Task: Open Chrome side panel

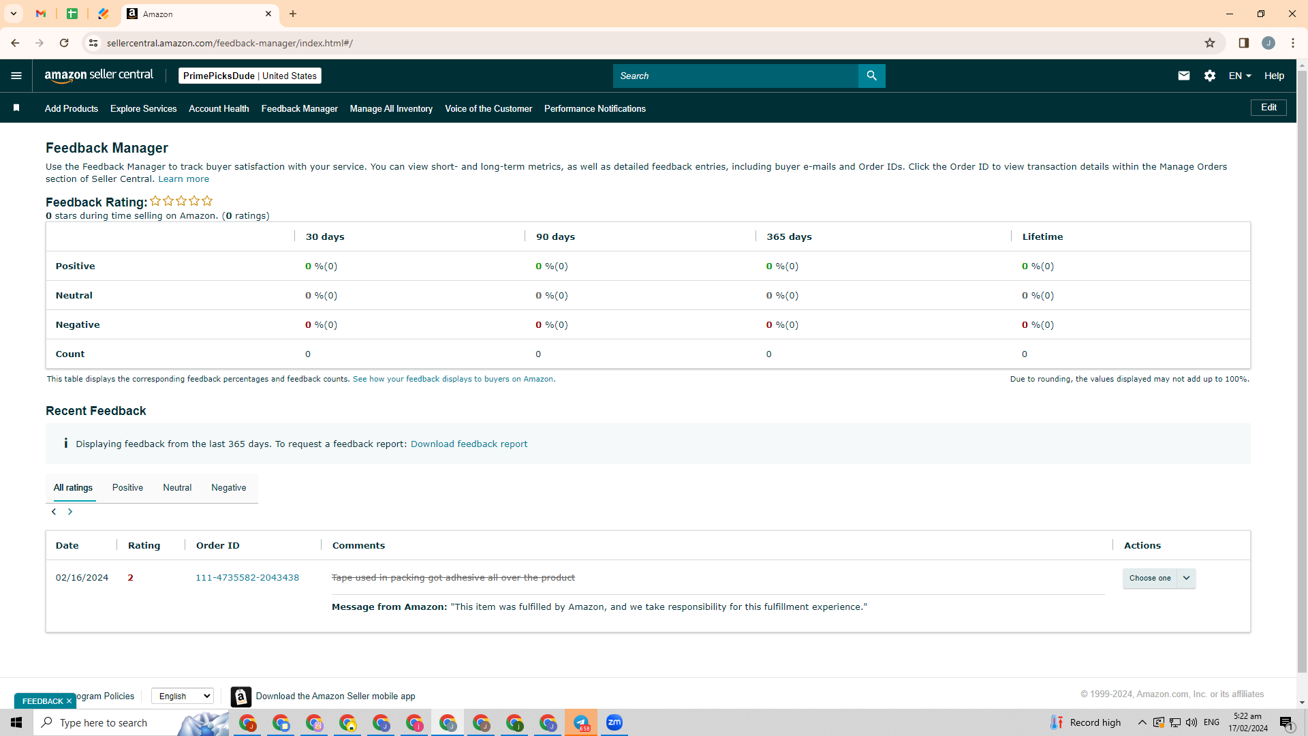Action: (x=1243, y=43)
